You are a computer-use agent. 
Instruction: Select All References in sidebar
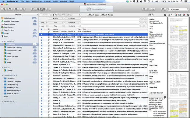[x=9, y=18]
